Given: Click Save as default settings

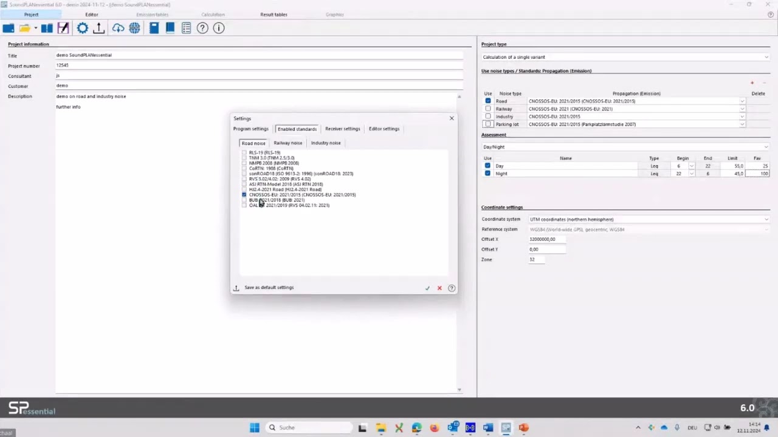Looking at the screenshot, I should point(269,288).
